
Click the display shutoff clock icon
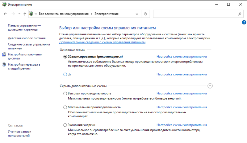(x=4, y=54)
